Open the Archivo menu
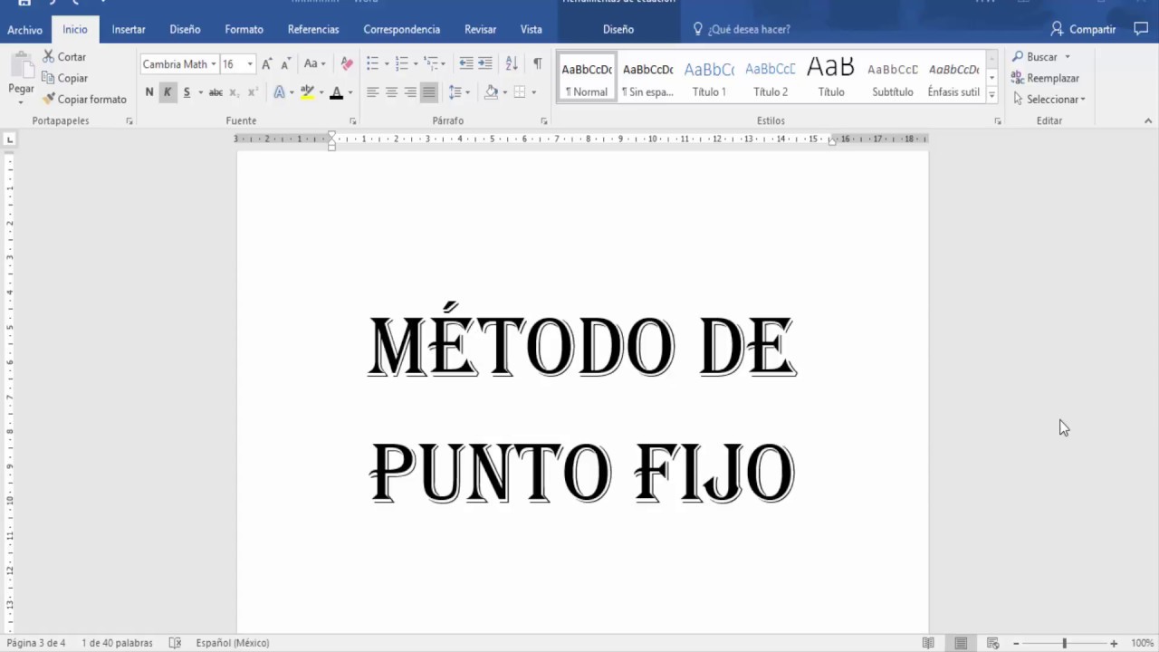 click(24, 29)
